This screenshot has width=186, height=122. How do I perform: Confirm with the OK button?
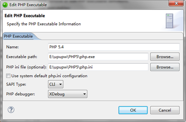coord(133,110)
